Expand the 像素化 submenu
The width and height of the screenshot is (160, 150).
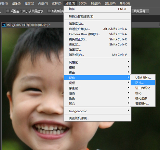98,88
